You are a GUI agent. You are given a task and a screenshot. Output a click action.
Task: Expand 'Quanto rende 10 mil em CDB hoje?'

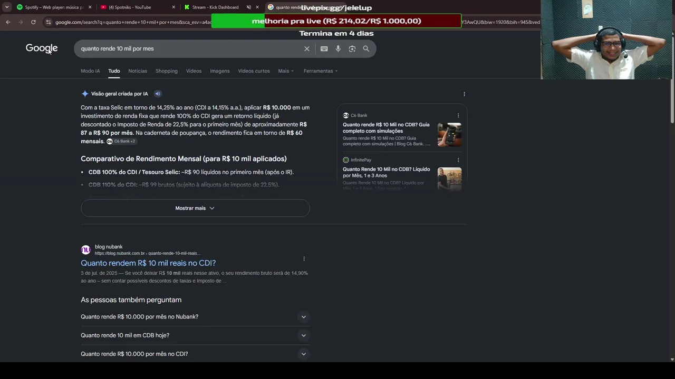(195, 335)
